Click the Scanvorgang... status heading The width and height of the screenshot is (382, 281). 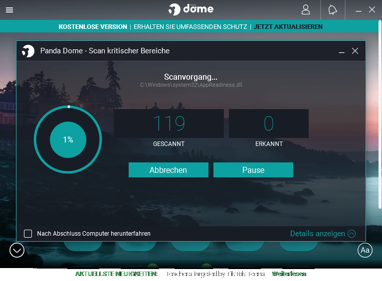coord(191,77)
